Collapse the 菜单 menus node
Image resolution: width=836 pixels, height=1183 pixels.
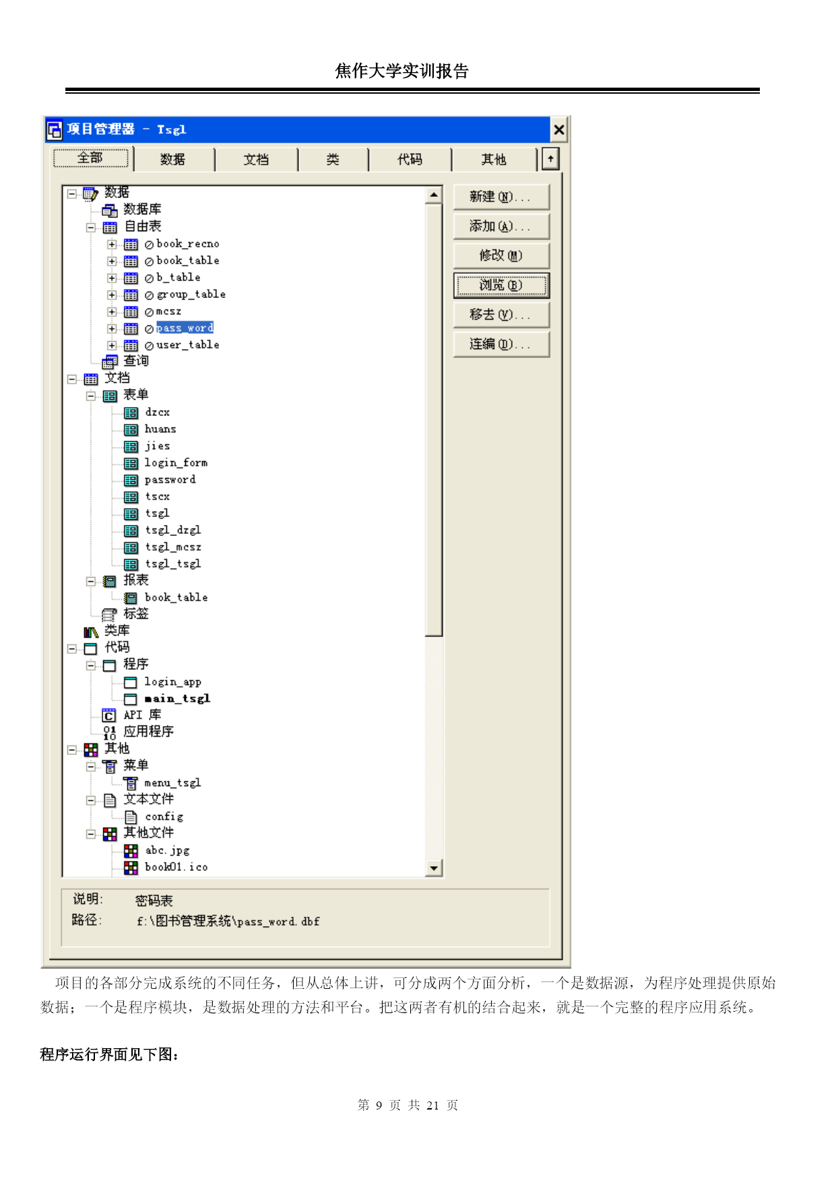coord(91,767)
